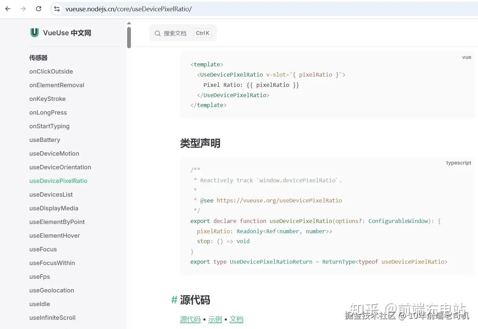Select the 搜索文档 search field
The width and height of the screenshot is (478, 329).
point(175,33)
